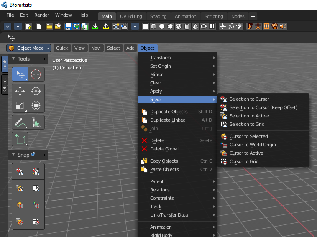Add a cube mesh from toolbar
The image size is (317, 237).
click(153, 26)
